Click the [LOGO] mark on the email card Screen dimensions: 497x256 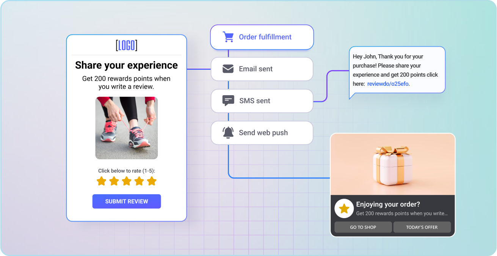tap(127, 46)
